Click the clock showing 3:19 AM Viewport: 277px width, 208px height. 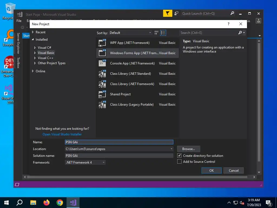[x=254, y=200]
